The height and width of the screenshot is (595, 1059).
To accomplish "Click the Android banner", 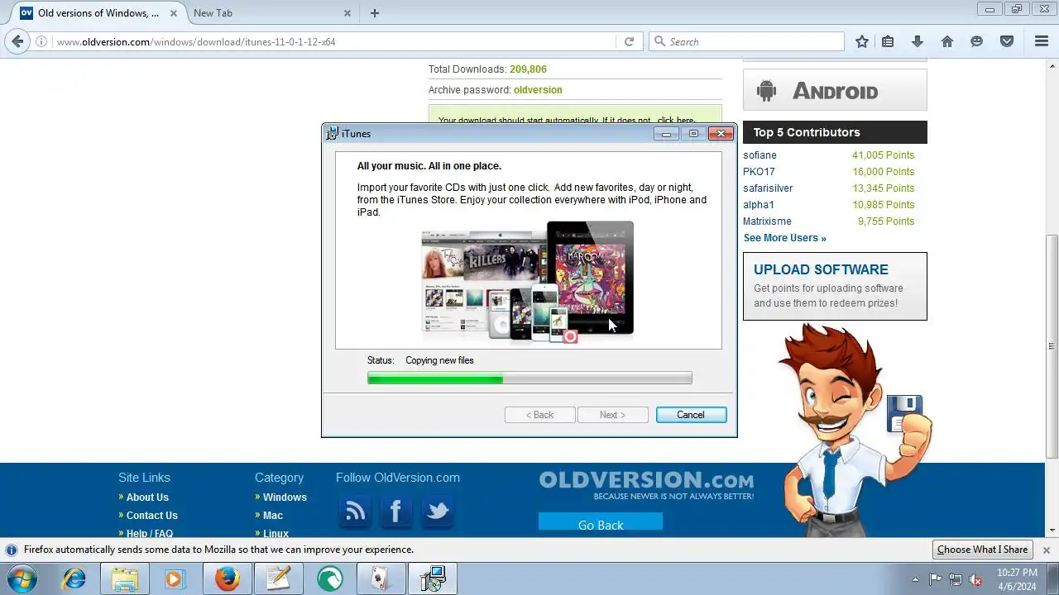I will 835,90.
